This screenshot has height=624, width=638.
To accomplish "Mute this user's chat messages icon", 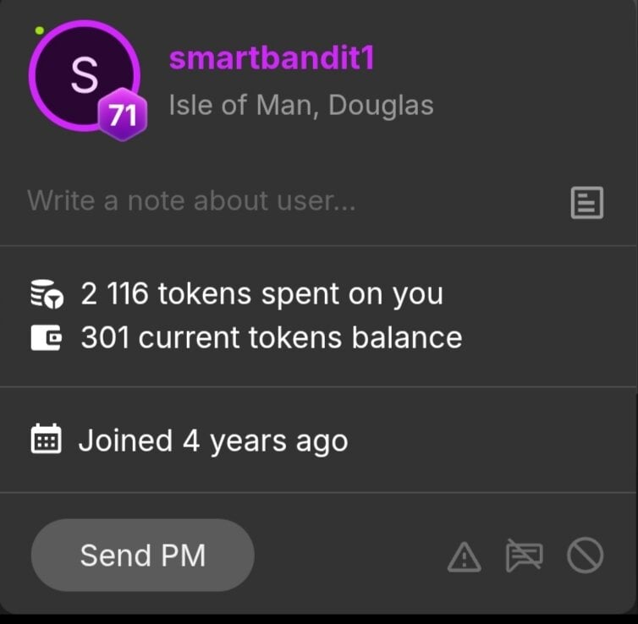I will click(524, 556).
